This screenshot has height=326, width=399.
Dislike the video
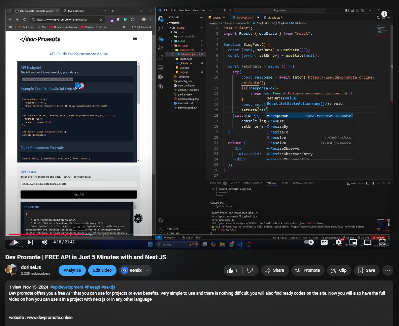(250, 270)
